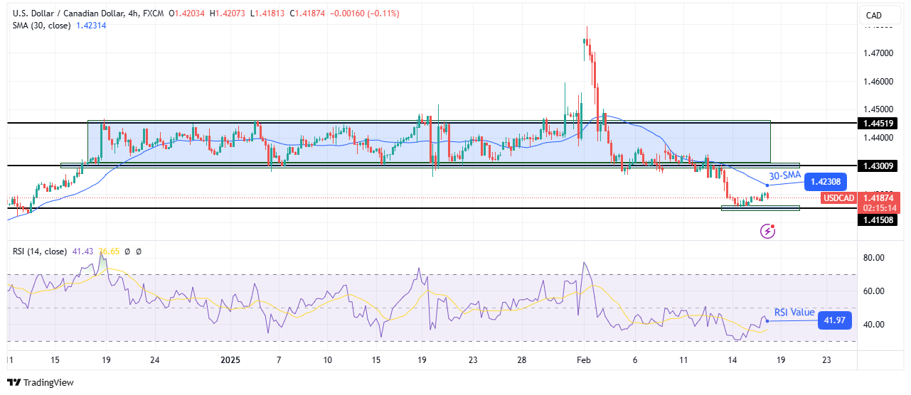Screen dimensions: 911x395
Task: Click the RSI reading 41.43 in legend
Action: pos(83,251)
